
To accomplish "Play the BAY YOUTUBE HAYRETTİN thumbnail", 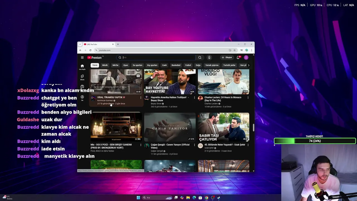I will [x=170, y=82].
